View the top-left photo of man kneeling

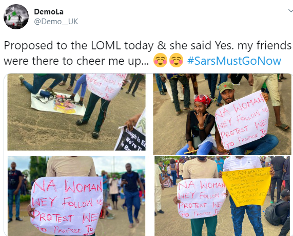(76, 112)
